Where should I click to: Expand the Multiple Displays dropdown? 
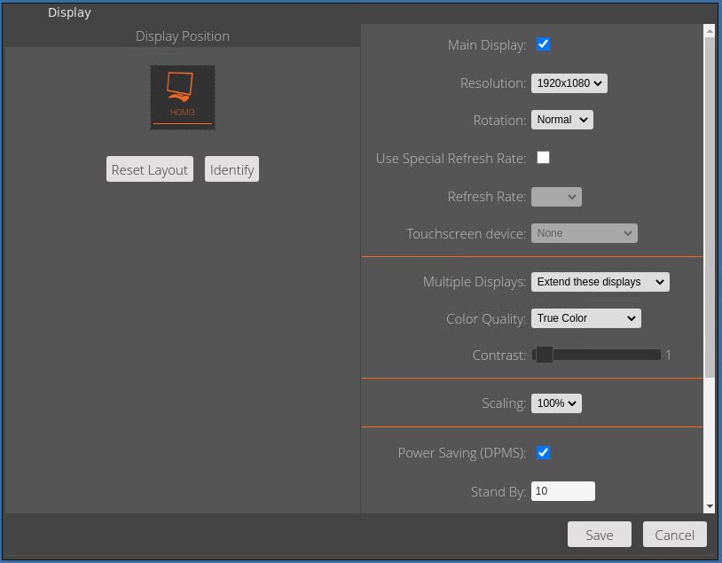coord(600,282)
